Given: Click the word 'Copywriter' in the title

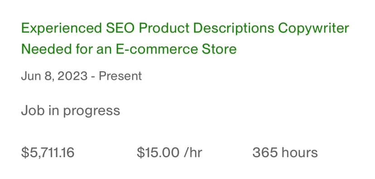Looking at the screenshot, I should [313, 29].
